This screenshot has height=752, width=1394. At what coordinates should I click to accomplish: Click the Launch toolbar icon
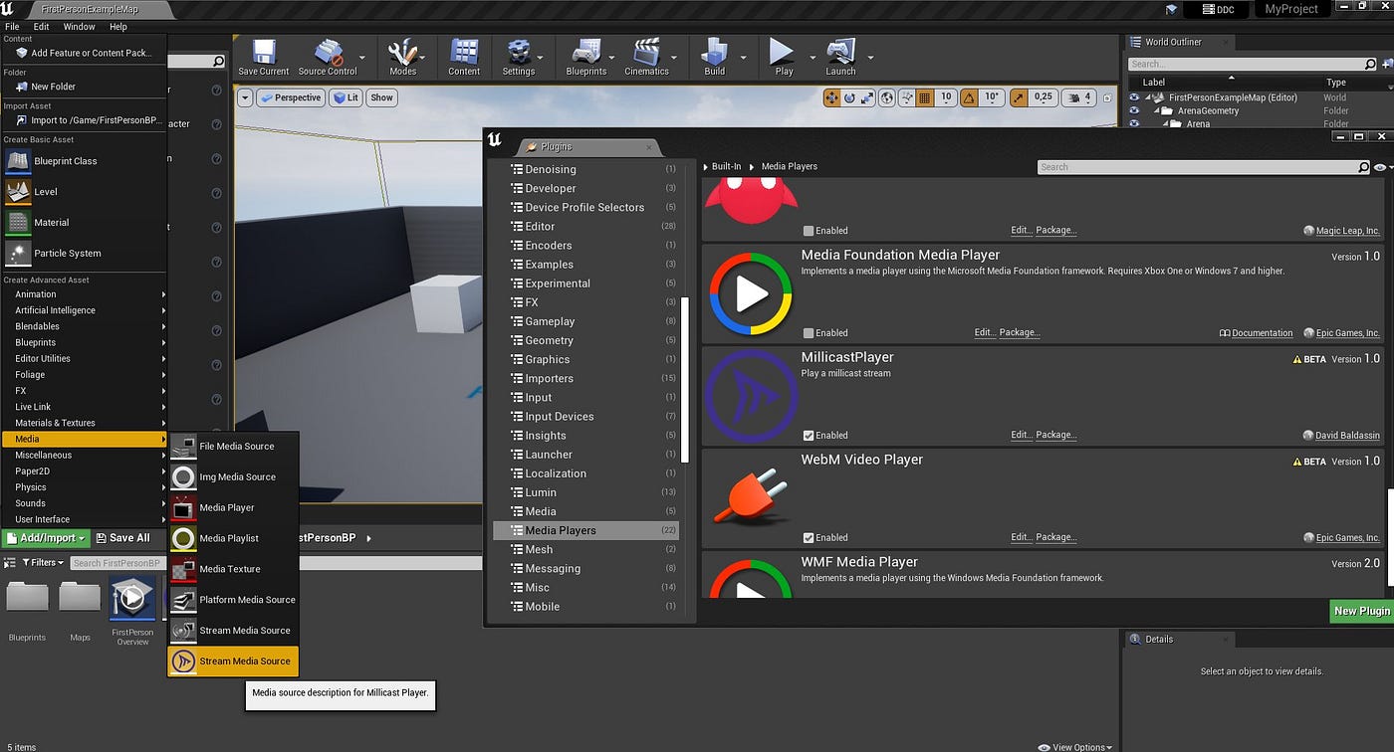click(x=840, y=57)
